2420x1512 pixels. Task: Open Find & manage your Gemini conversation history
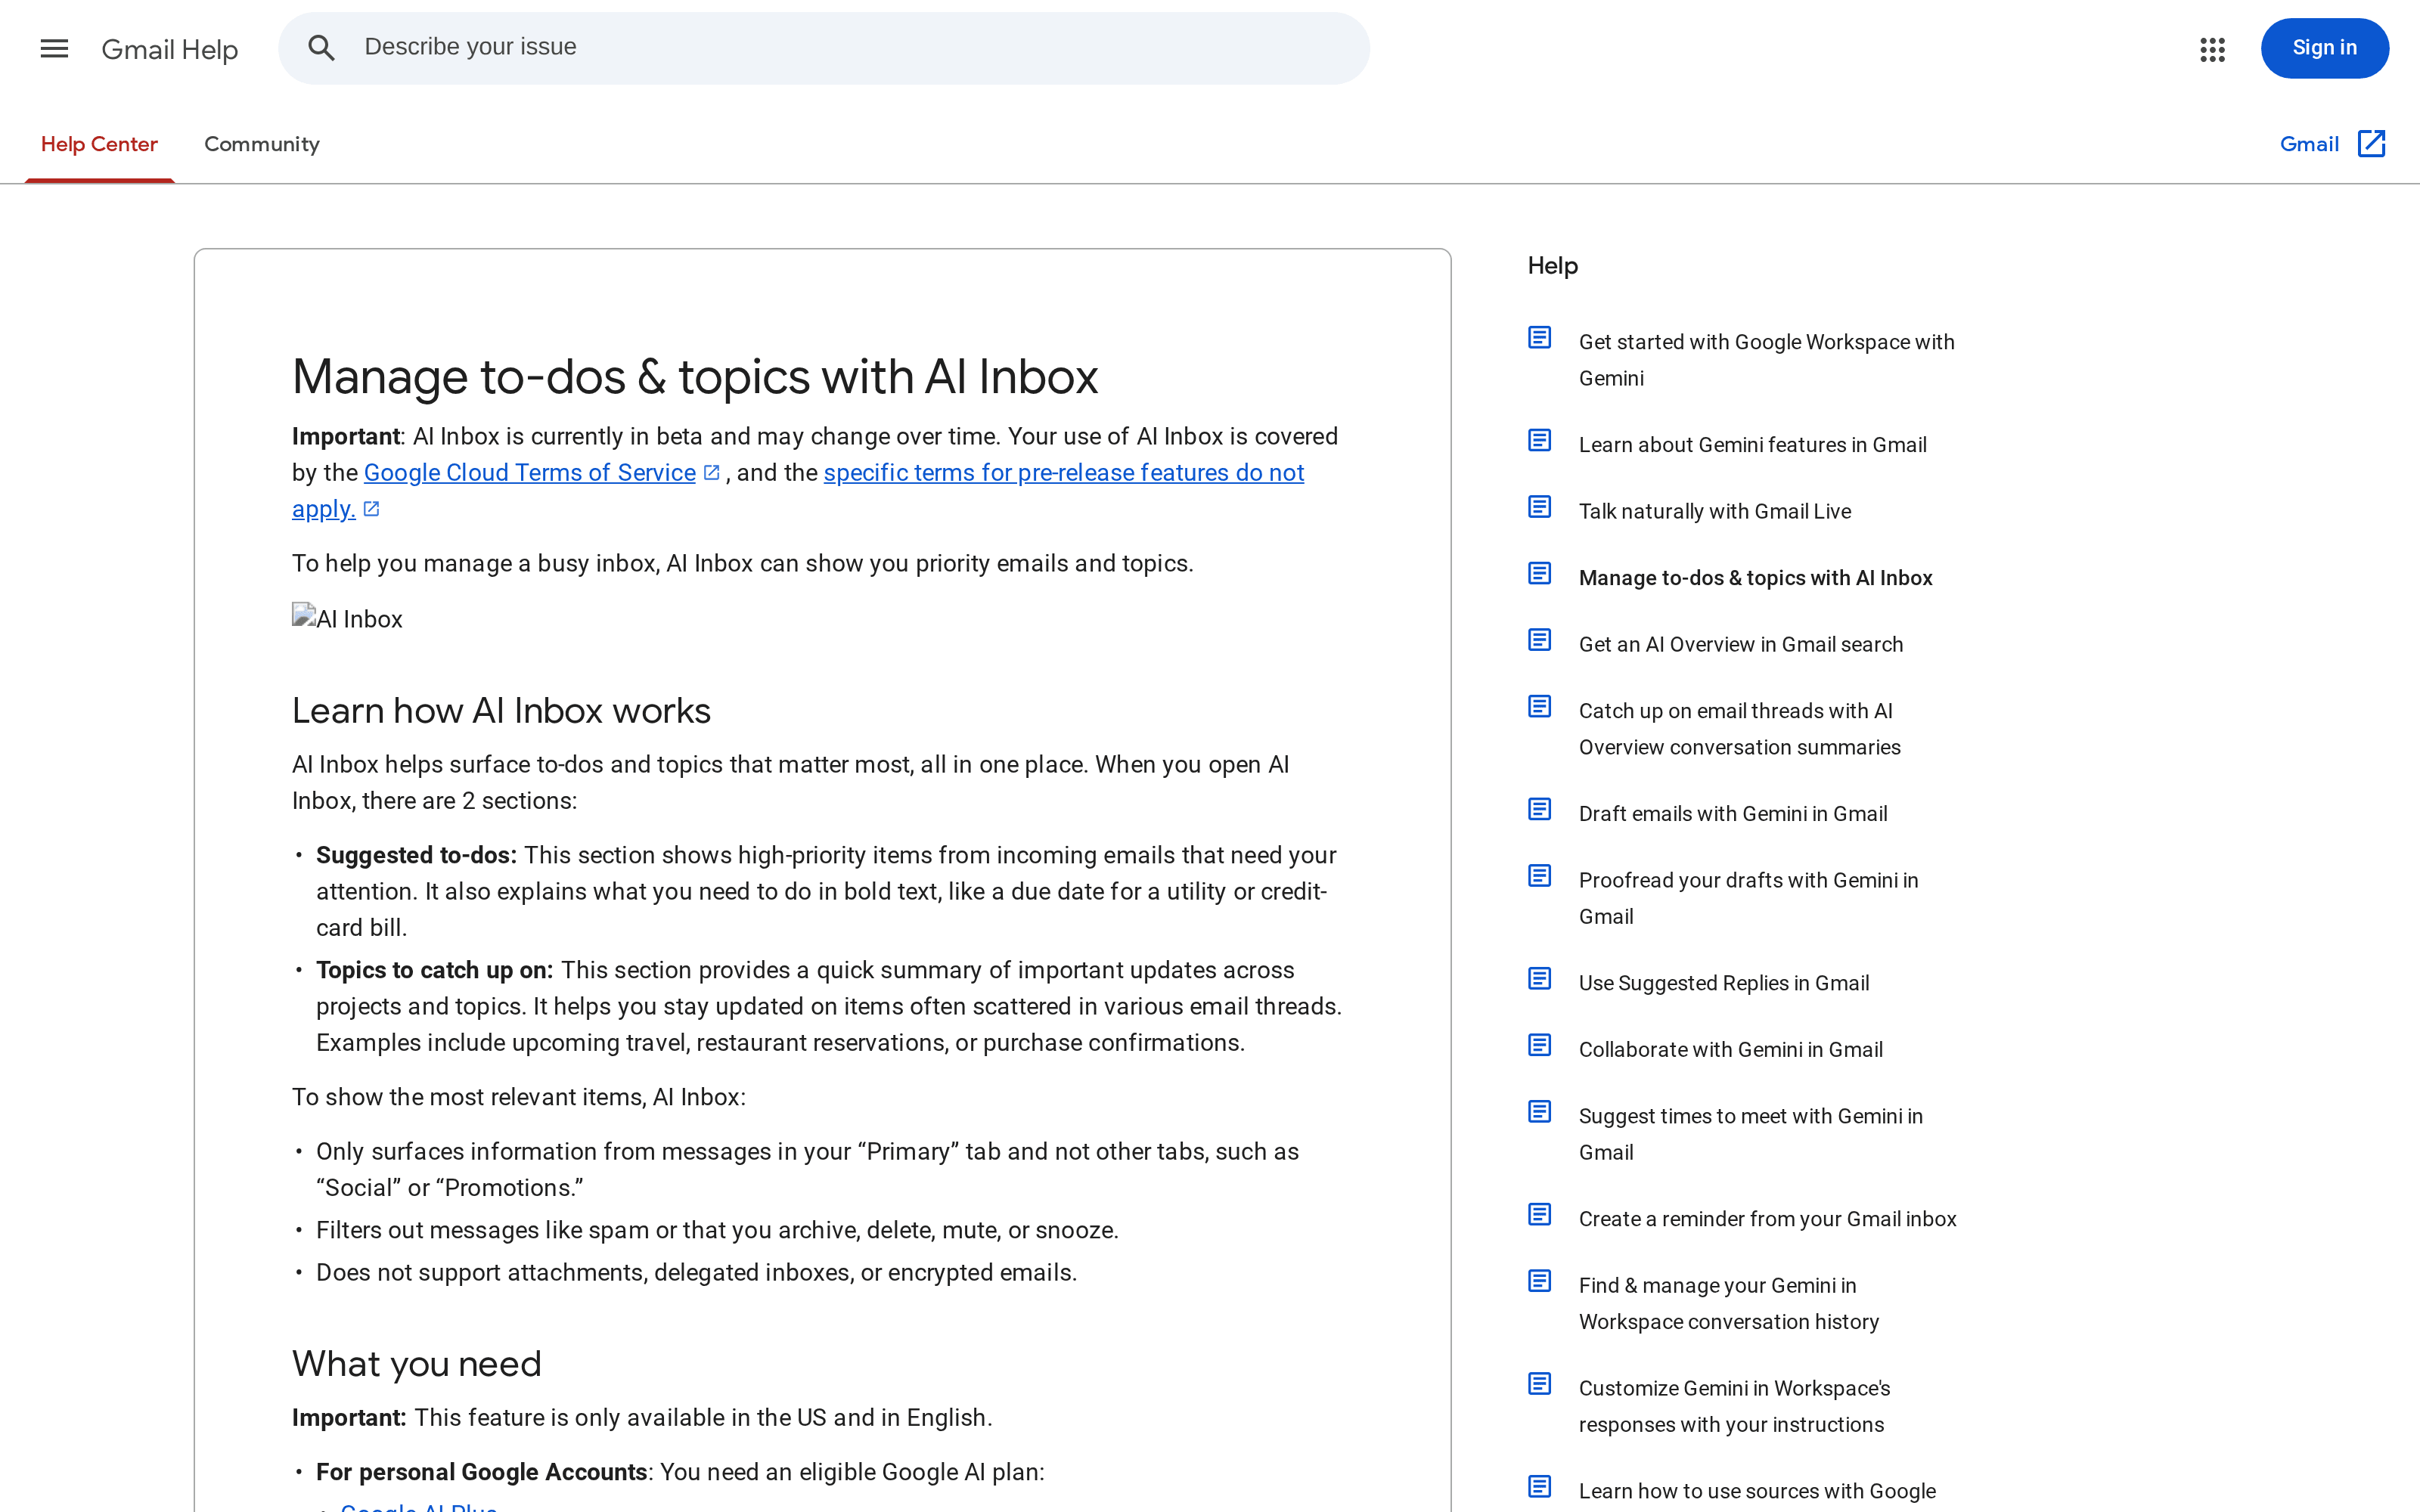click(1728, 1303)
